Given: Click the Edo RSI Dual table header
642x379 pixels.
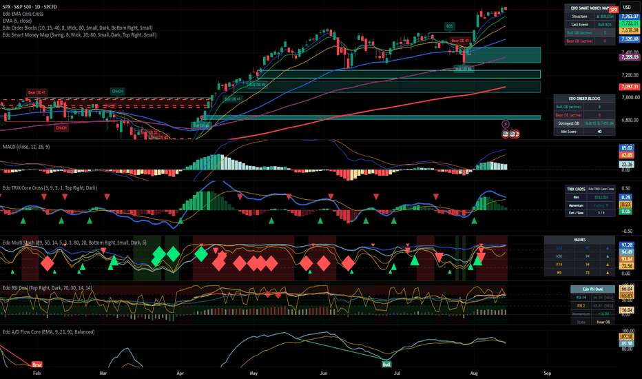Looking at the screenshot, I should (x=592, y=289).
